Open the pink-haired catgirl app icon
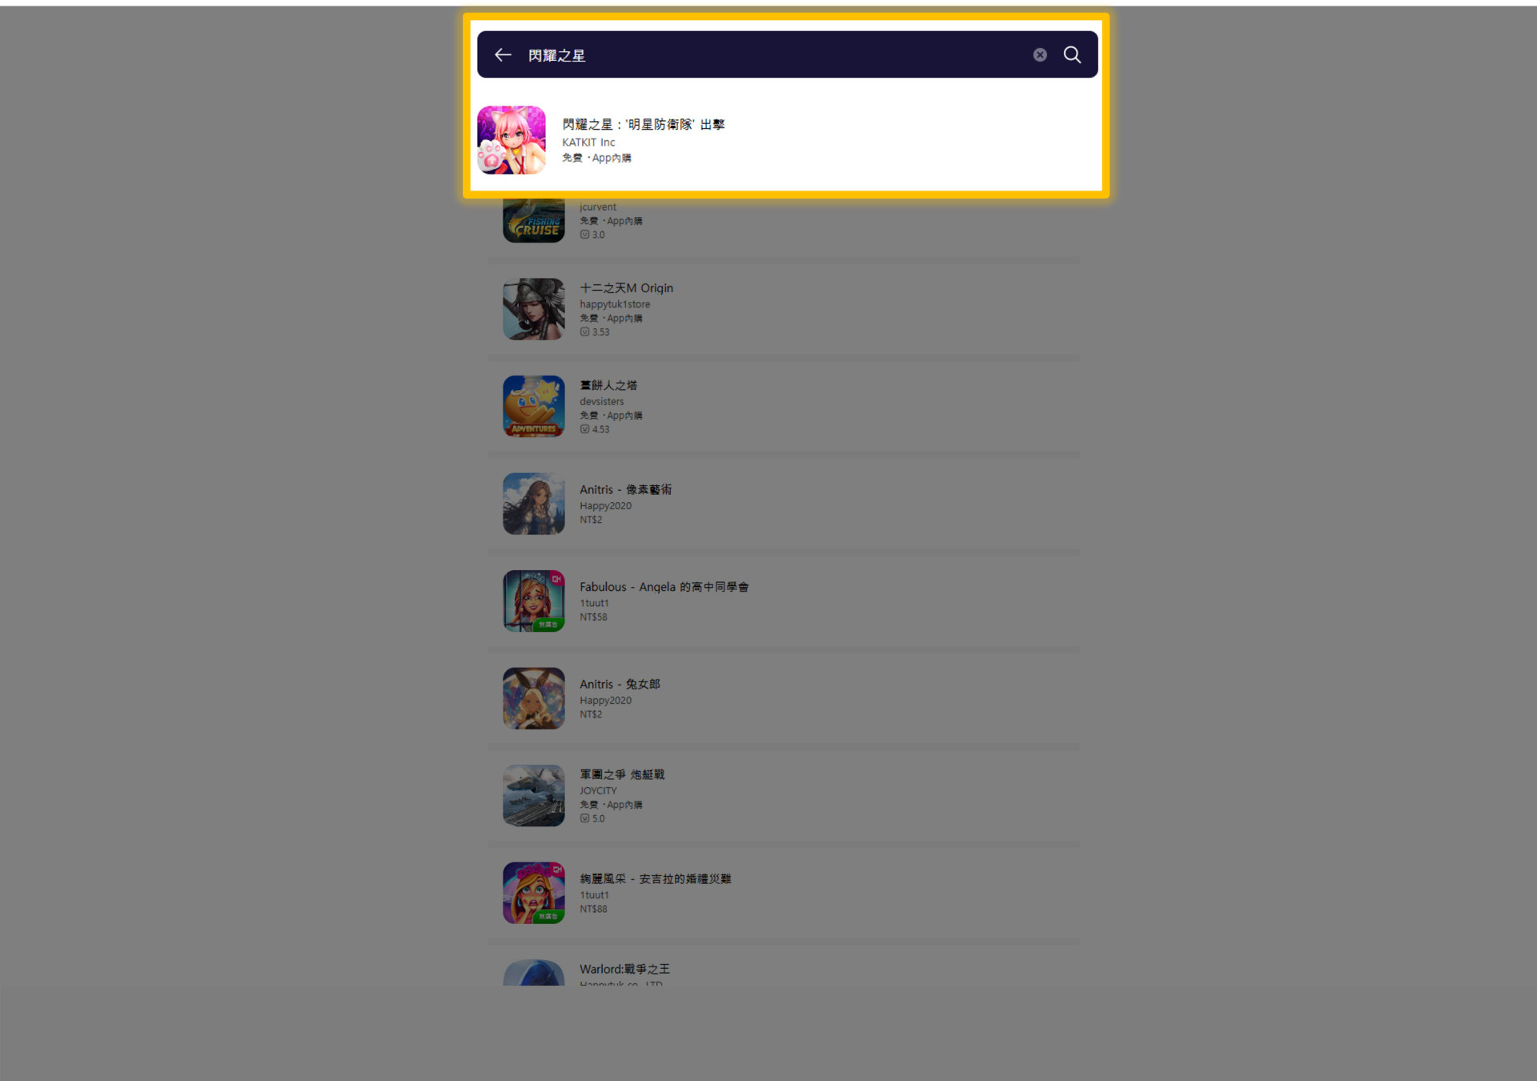The height and width of the screenshot is (1081, 1537). [512, 140]
